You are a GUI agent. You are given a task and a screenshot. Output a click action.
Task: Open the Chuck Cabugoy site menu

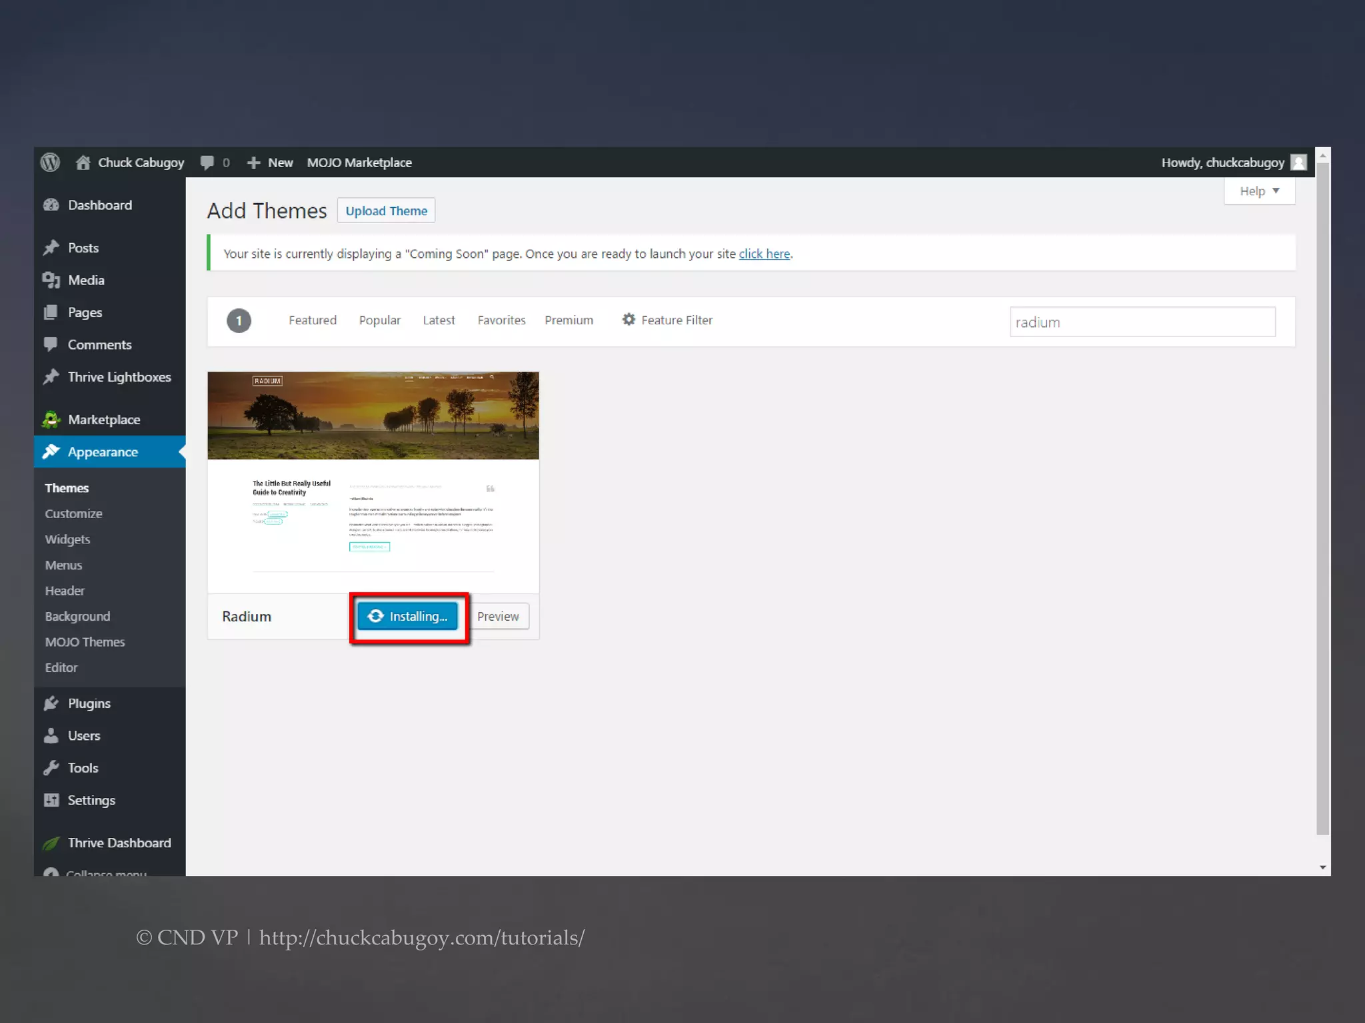pyautogui.click(x=130, y=163)
